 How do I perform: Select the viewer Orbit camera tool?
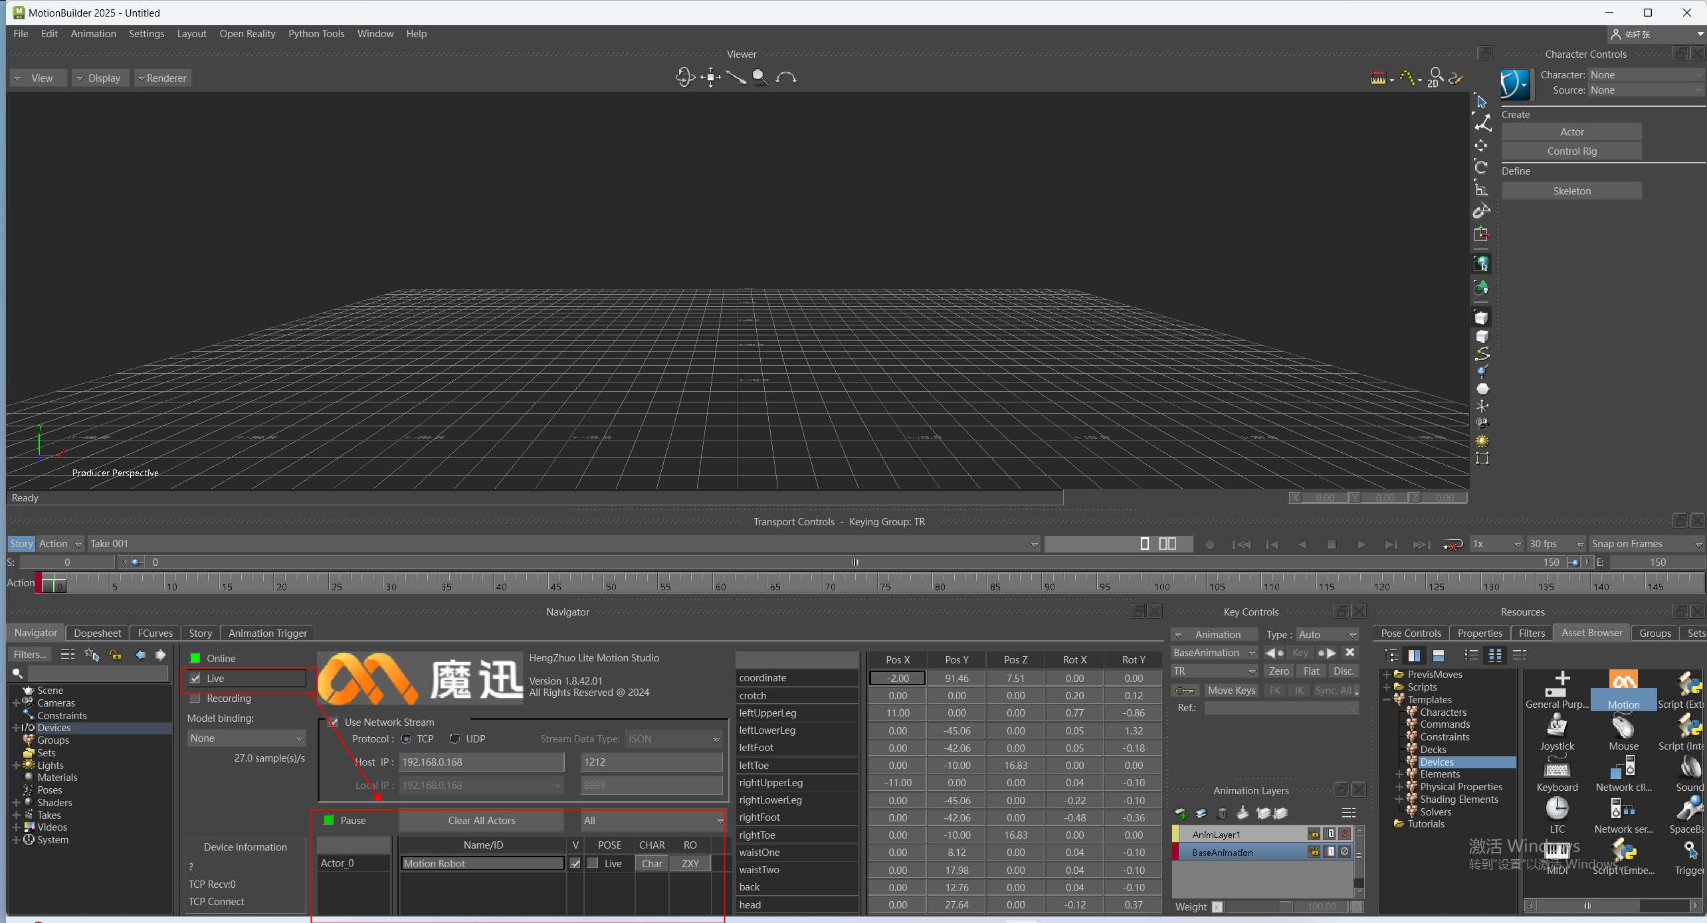(x=684, y=78)
